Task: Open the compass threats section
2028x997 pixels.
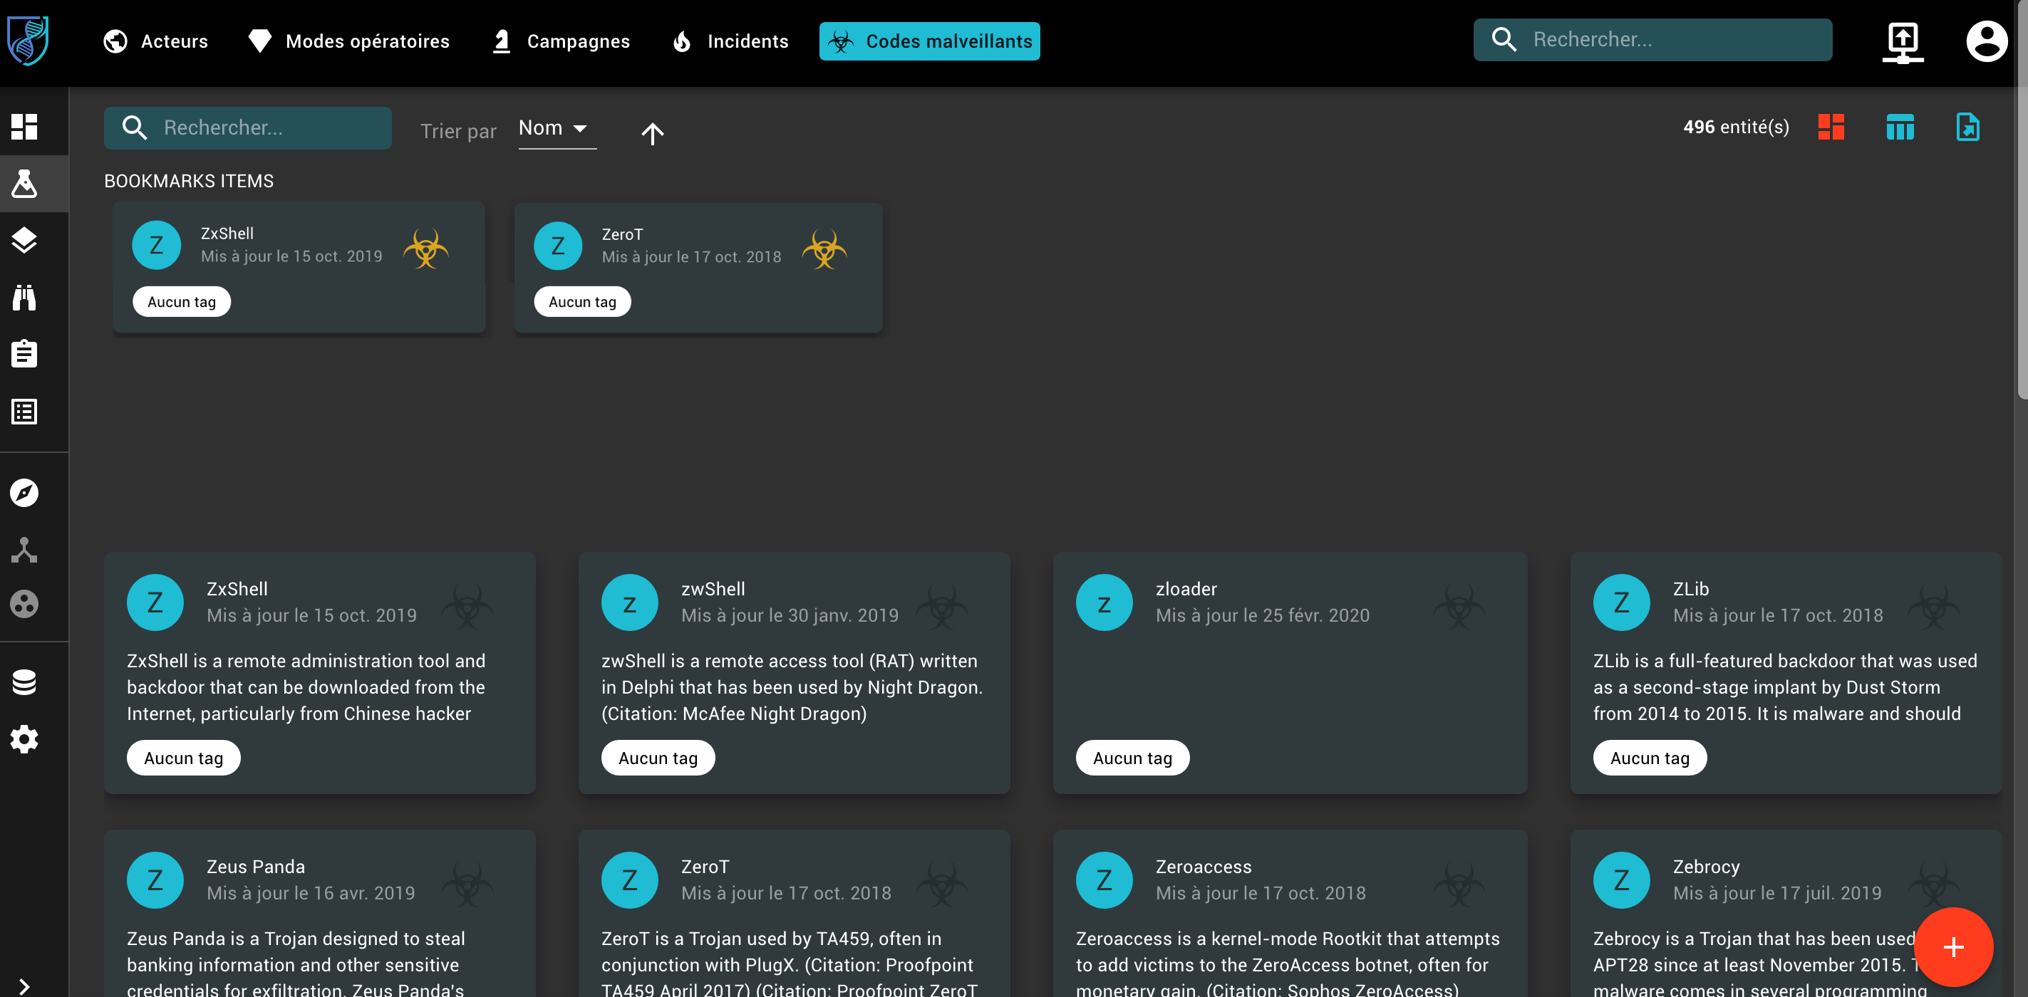Action: 24,491
